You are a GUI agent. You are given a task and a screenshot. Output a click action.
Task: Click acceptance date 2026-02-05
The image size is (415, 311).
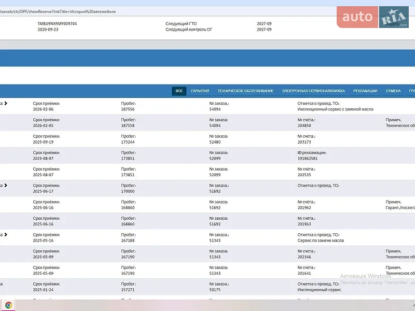(x=43, y=125)
